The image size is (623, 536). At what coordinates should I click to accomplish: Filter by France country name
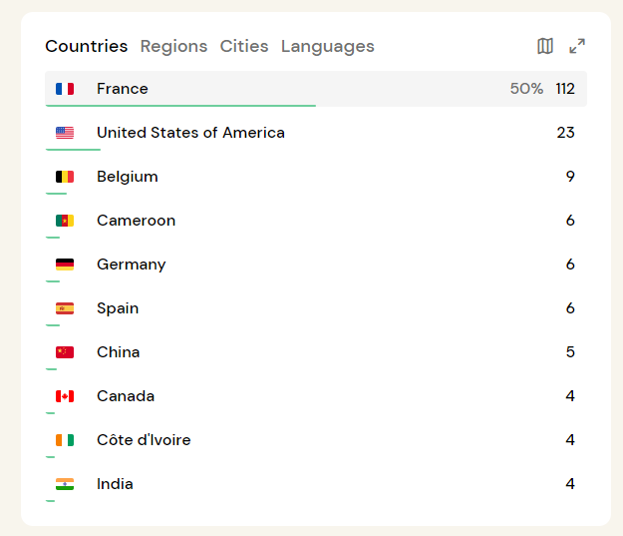123,89
